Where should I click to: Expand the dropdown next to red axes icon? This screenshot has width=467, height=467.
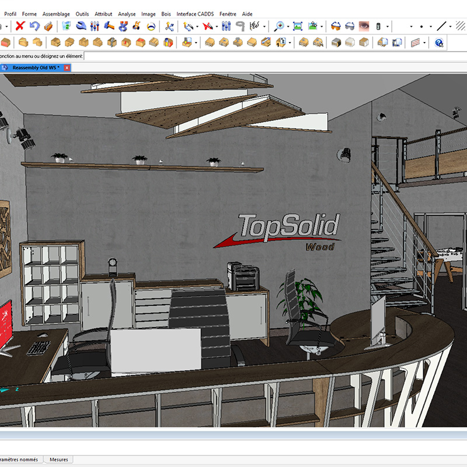pyautogui.click(x=217, y=26)
